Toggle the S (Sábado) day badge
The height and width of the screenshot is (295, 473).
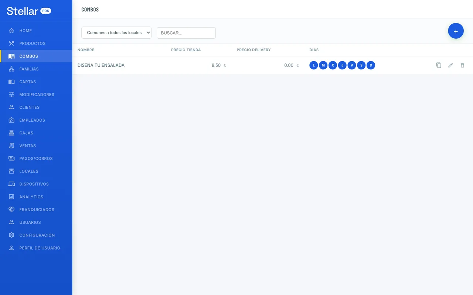point(361,65)
